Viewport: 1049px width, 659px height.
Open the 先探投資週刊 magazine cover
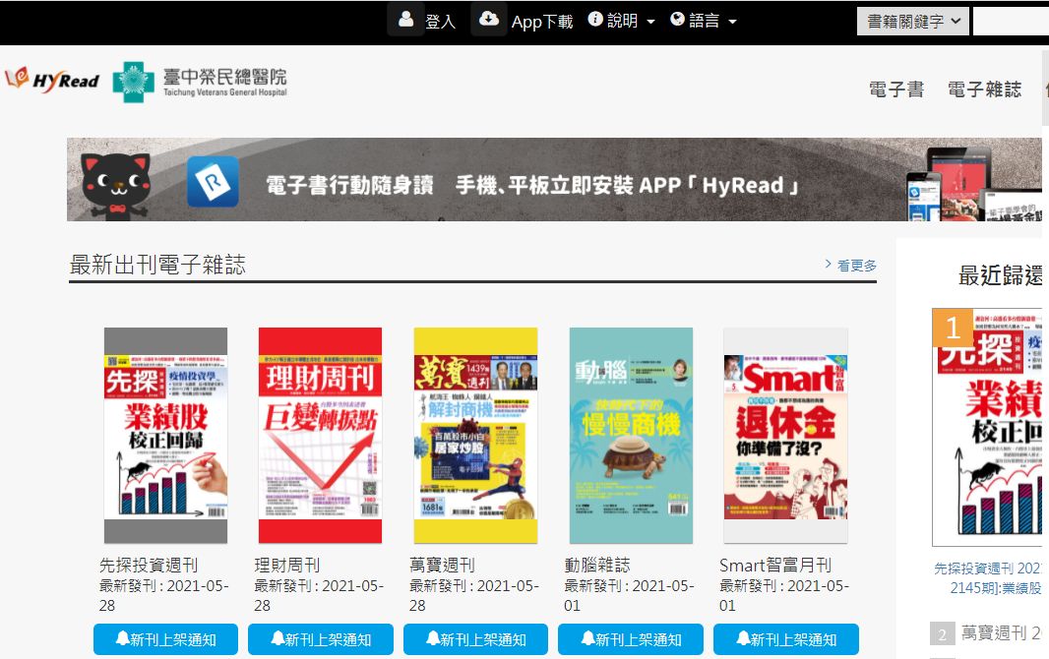coord(165,436)
